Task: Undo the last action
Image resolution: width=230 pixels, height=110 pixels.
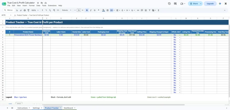Action: coord(17,10)
